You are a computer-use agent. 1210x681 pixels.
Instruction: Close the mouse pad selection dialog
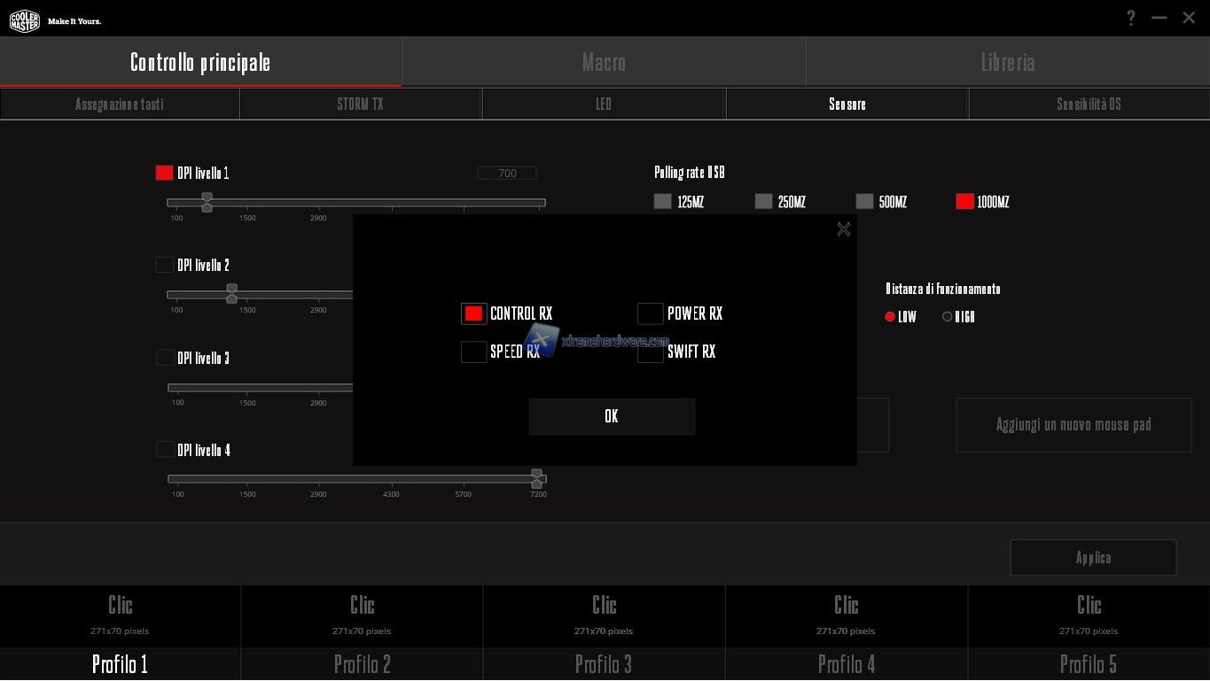coord(843,229)
